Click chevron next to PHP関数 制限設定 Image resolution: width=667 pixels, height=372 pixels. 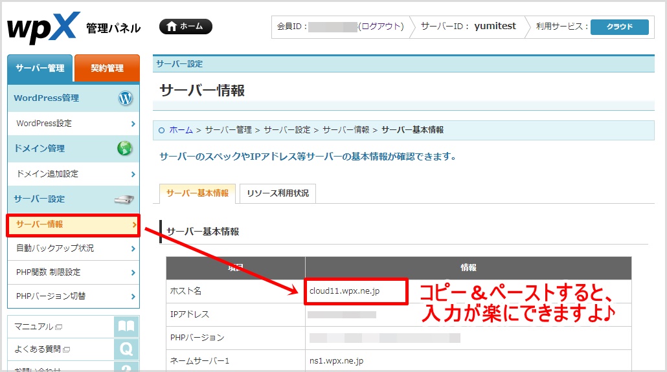(x=133, y=272)
